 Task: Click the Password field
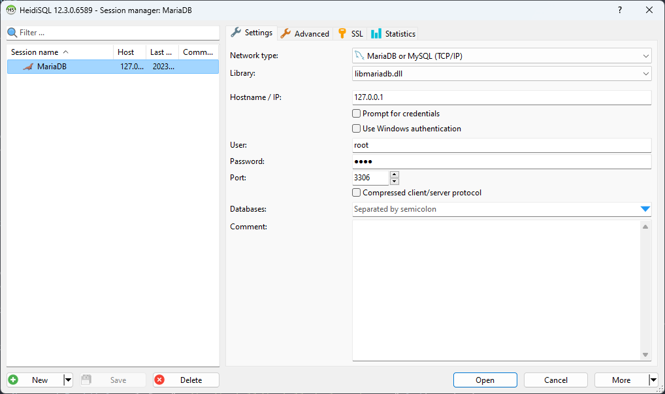point(502,161)
